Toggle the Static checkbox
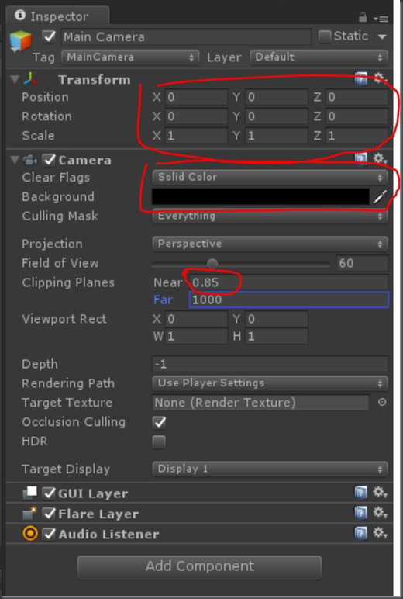This screenshot has height=599, width=403. coord(325,36)
